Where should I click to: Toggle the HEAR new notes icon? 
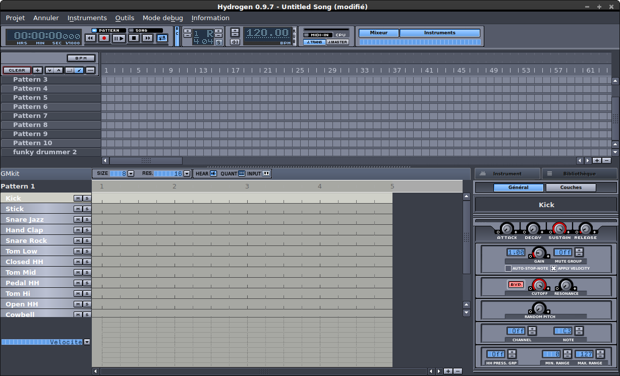point(213,173)
